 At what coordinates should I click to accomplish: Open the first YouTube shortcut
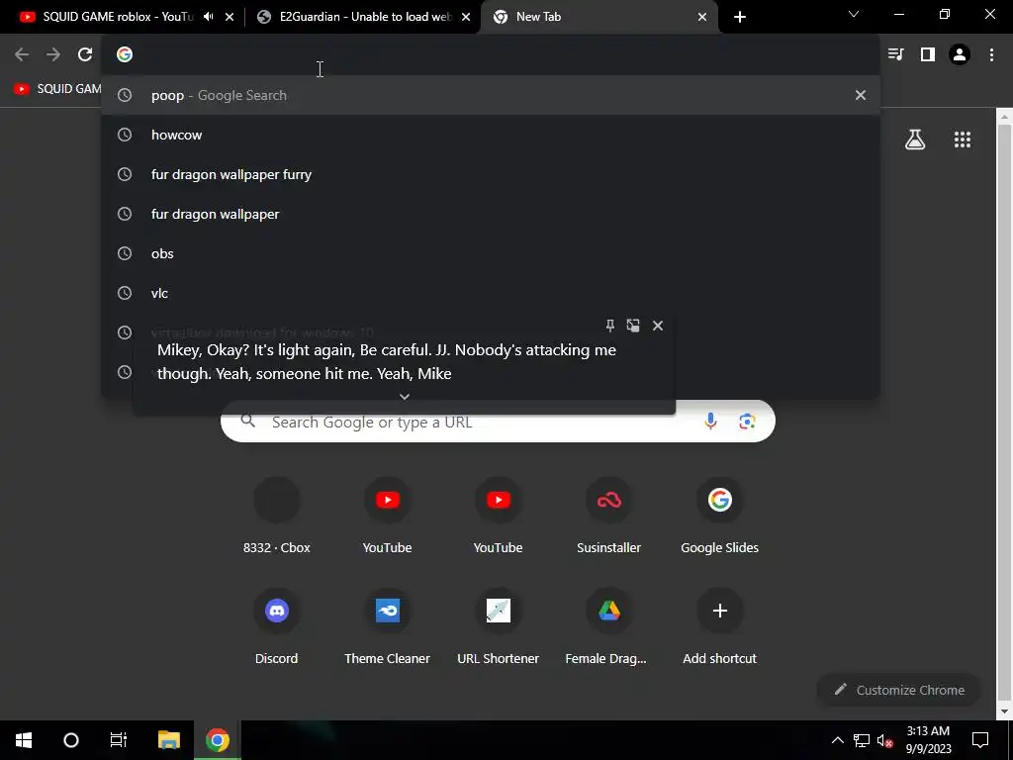point(387,517)
